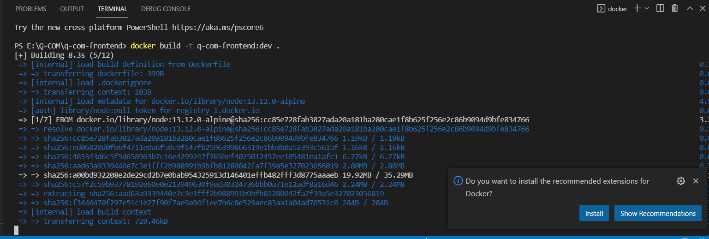
Task: Click 'sha256:aad63a93' 2.80MB line
Action: 212,166
